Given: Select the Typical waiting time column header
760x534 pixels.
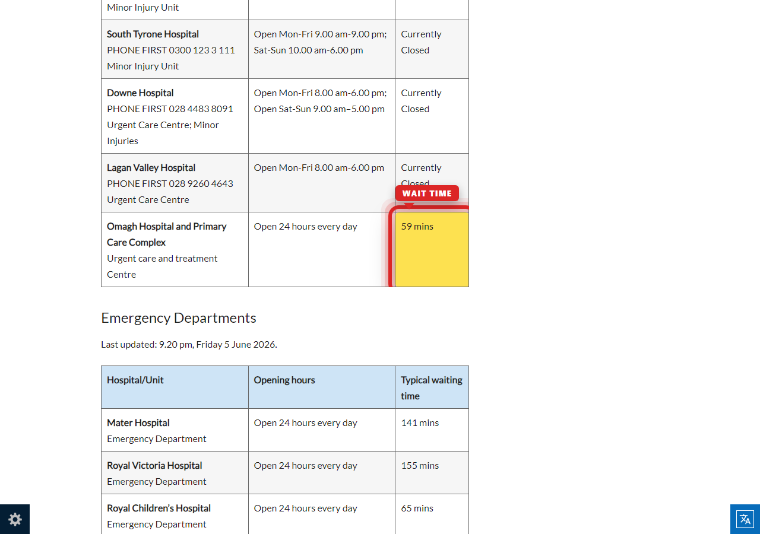Looking at the screenshot, I should tap(432, 388).
